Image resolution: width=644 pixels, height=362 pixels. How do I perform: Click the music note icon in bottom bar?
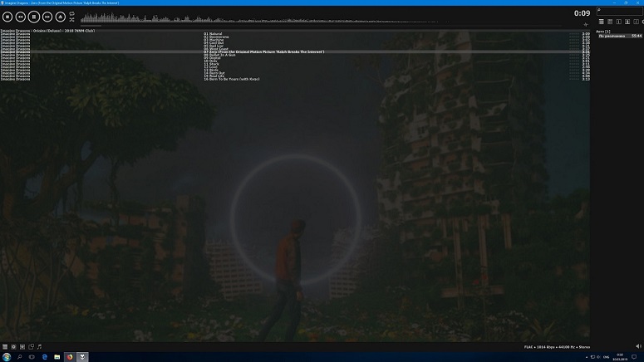click(x=39, y=346)
